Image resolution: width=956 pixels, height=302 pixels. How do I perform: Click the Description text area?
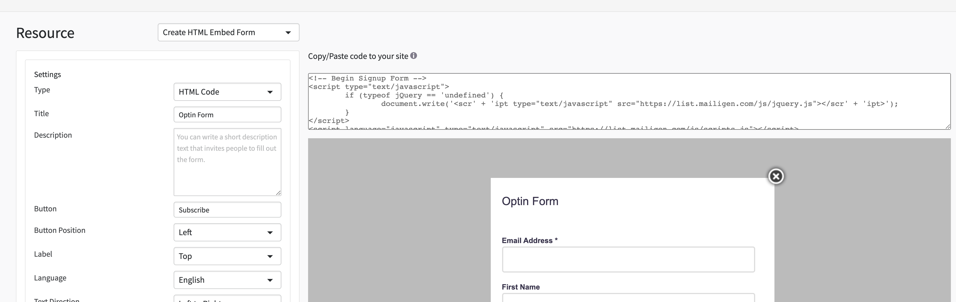(x=227, y=162)
